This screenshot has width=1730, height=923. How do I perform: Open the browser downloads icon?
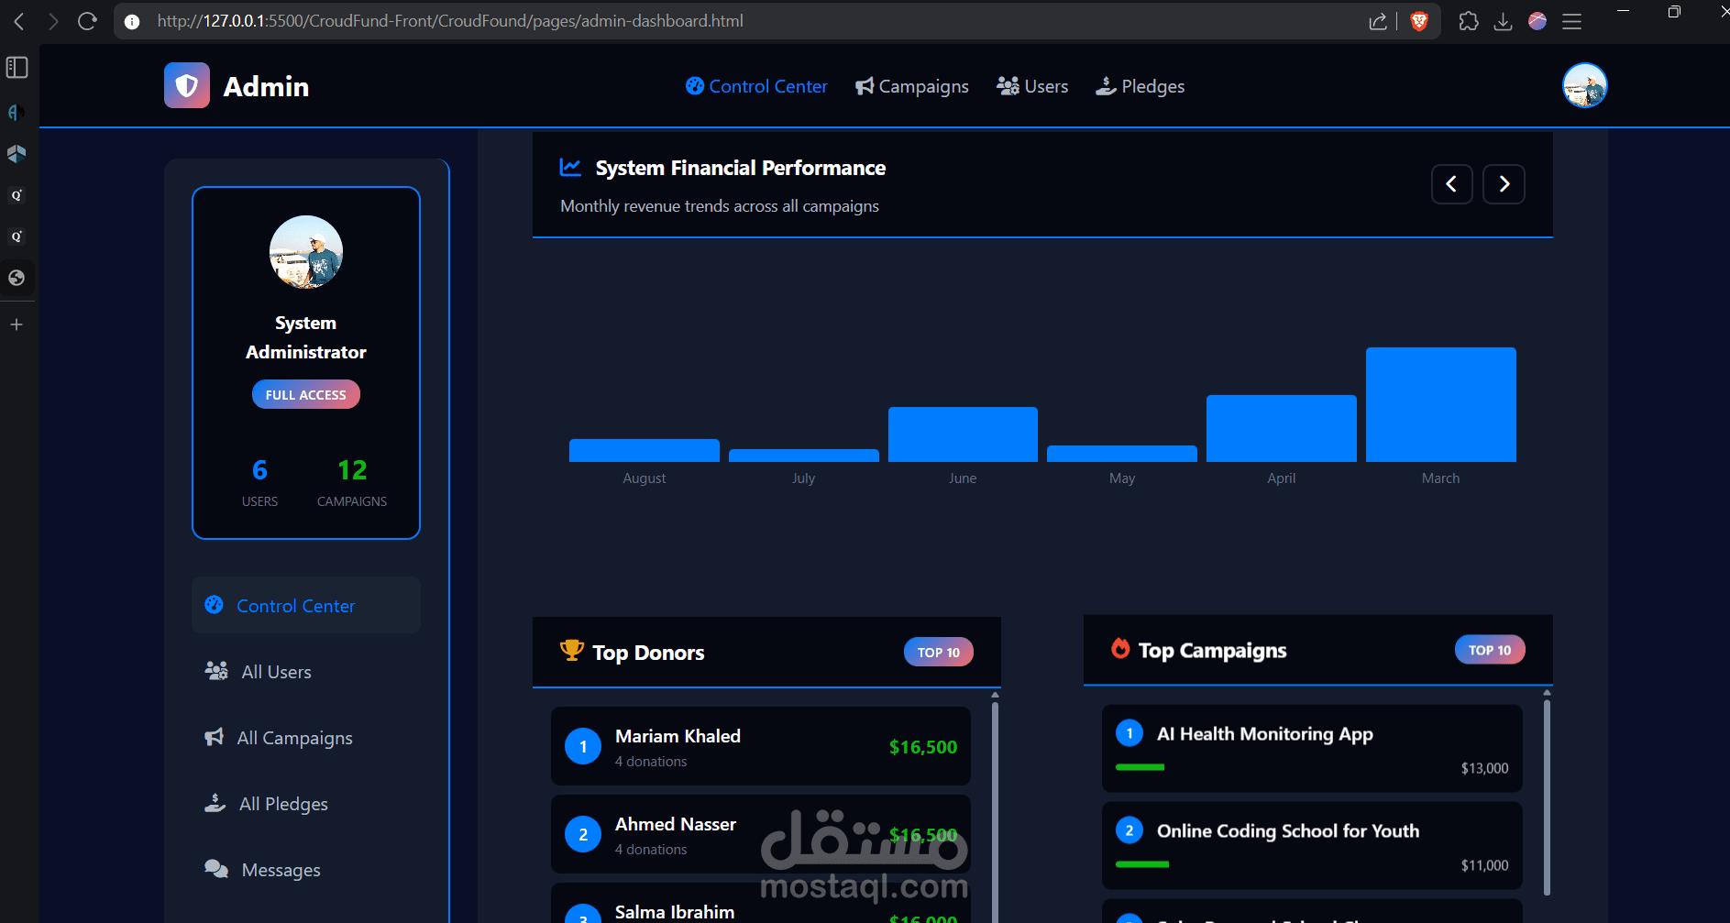pyautogui.click(x=1503, y=21)
